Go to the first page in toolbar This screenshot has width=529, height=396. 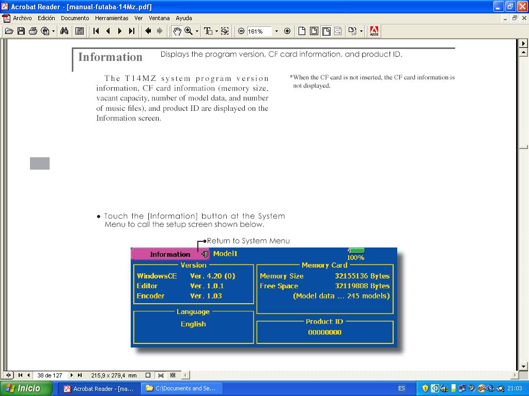pyautogui.click(x=96, y=31)
